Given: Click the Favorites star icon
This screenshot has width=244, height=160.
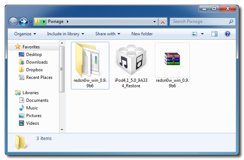Looking at the screenshot, I should tap(18, 47).
